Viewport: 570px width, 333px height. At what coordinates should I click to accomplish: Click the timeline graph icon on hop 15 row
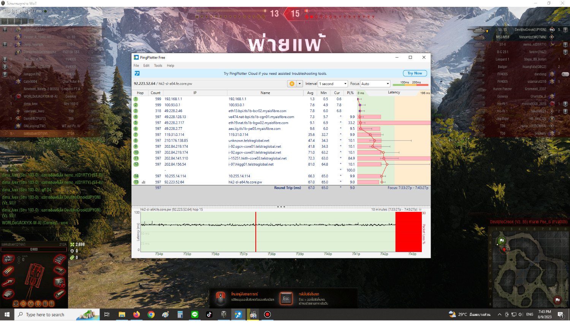coord(144,182)
